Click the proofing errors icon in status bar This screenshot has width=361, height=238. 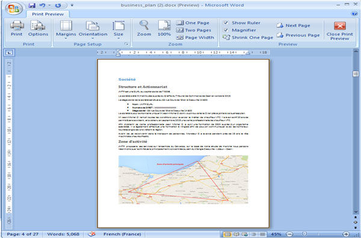(x=91, y=234)
